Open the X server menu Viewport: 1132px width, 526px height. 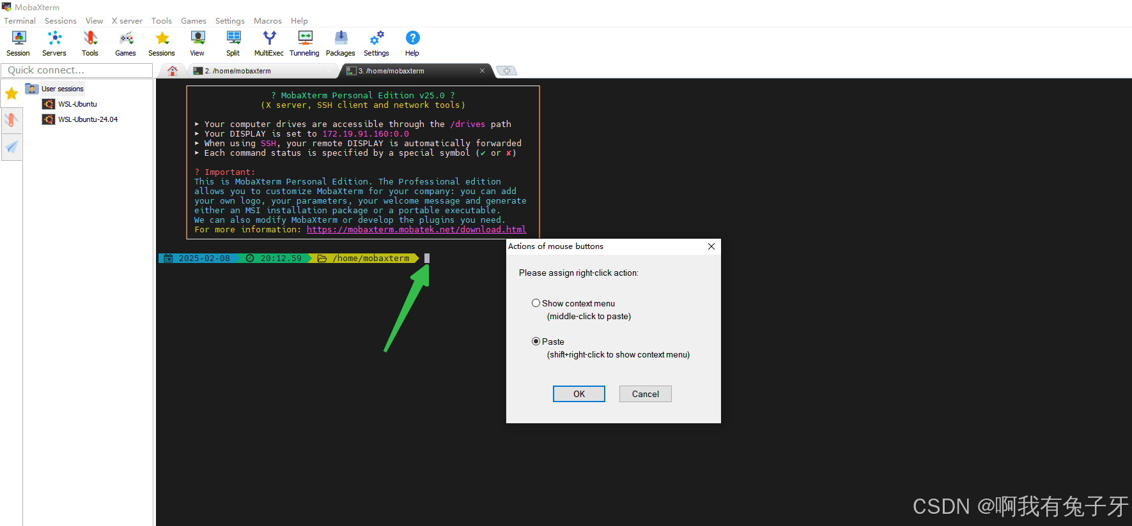click(x=127, y=21)
